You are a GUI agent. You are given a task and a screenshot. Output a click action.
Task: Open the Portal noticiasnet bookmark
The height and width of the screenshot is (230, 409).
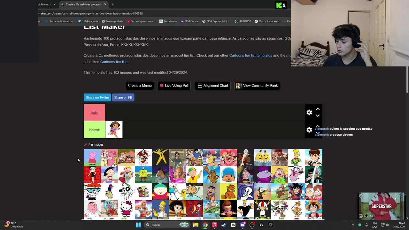[x=60, y=21]
